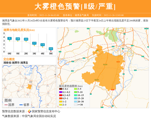The width and height of the screenshot is (151, 119).
Task: Click the 0~0.1 dark brown legend swatch
Action: pyautogui.click(x=61, y=89)
